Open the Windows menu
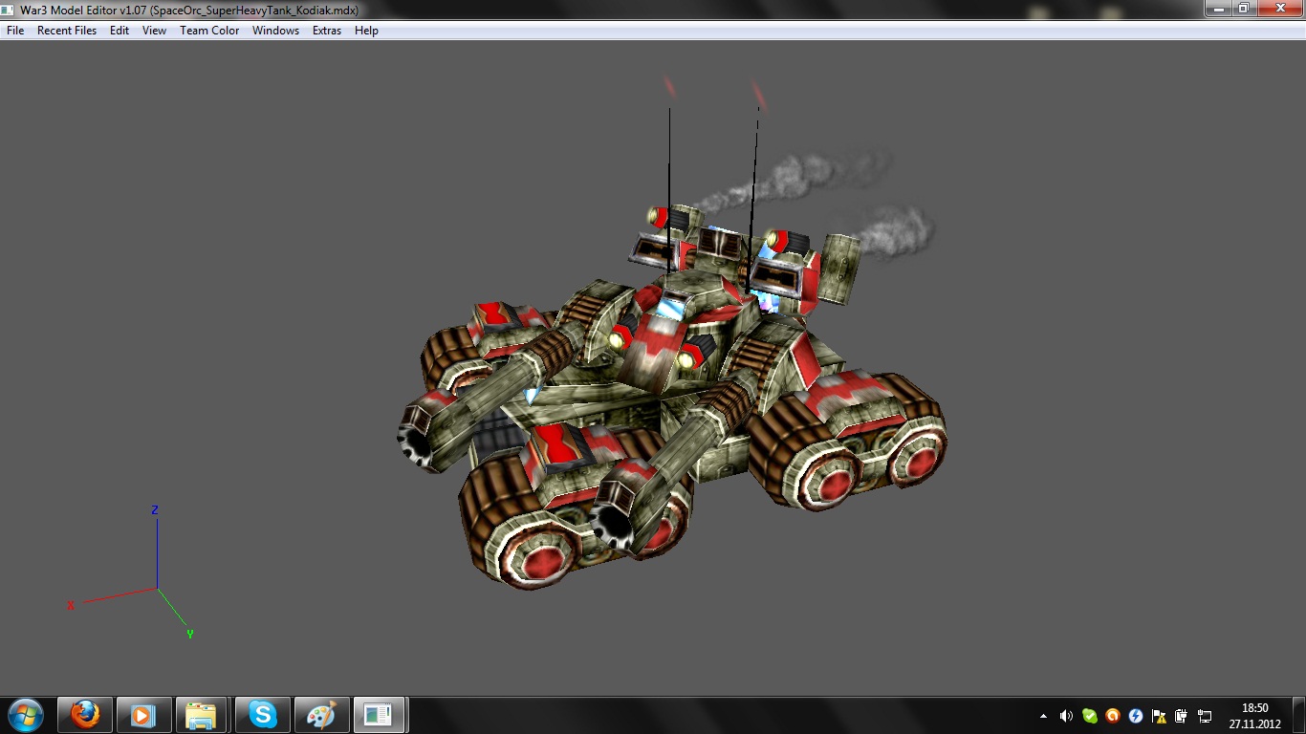The height and width of the screenshot is (734, 1306). [275, 31]
